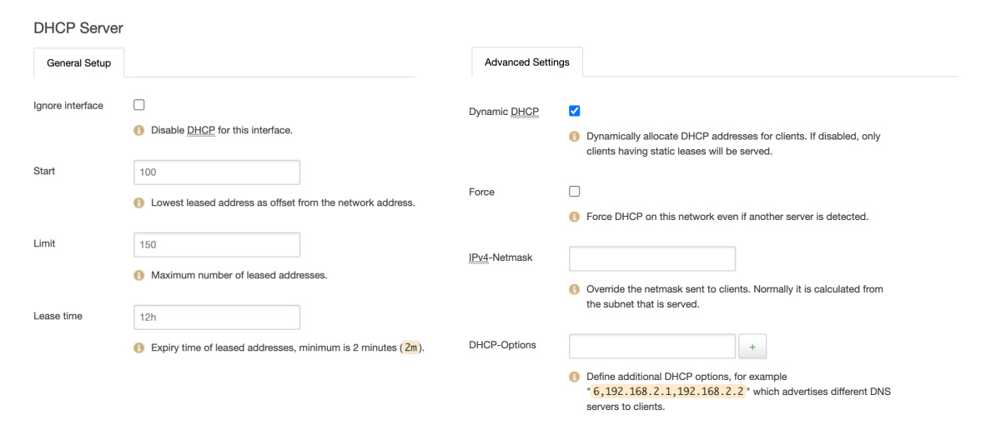Viewport: 1001px width, 425px height.
Task: Click the info icon under Limit field
Action: coord(139,275)
